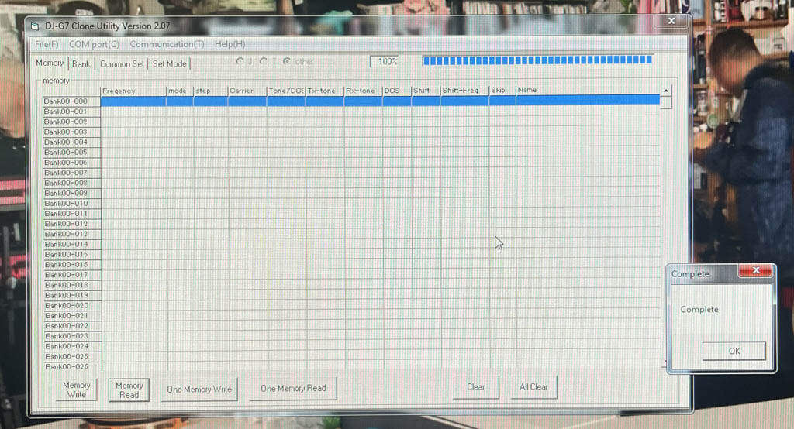
Task: Click the blue progress bar
Action: (x=537, y=60)
